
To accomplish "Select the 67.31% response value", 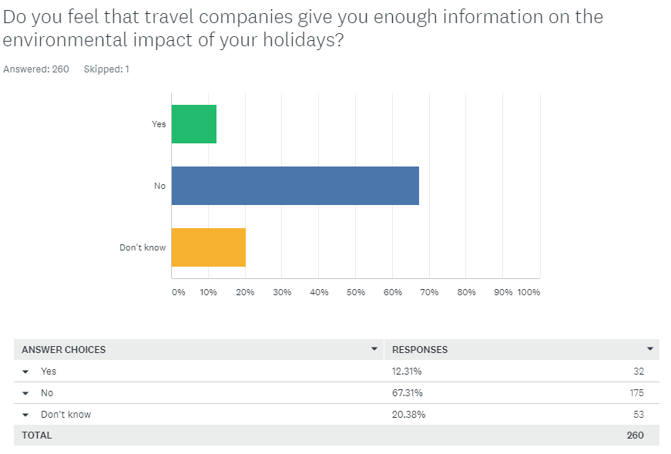I will point(407,393).
